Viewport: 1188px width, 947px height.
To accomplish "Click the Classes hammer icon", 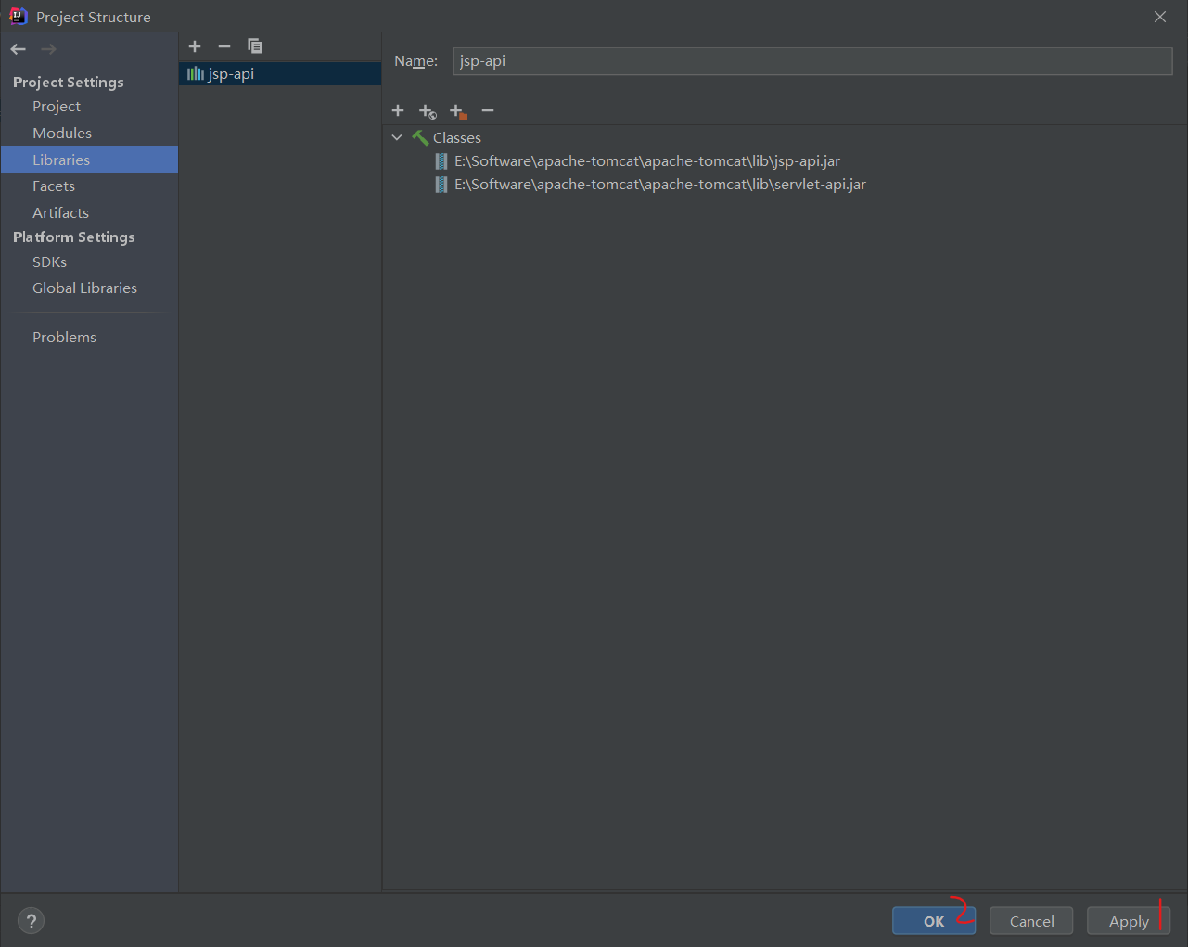I will pyautogui.click(x=420, y=137).
